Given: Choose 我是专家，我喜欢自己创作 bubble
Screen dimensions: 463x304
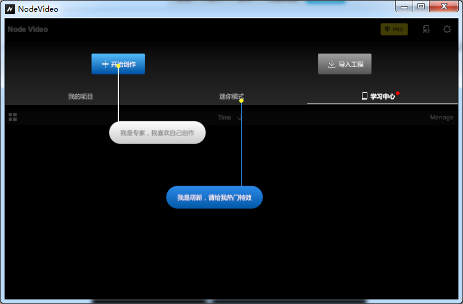Looking at the screenshot, I should [157, 133].
